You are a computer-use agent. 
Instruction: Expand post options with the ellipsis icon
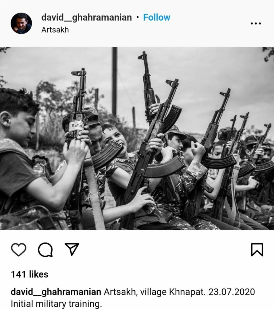tap(256, 23)
